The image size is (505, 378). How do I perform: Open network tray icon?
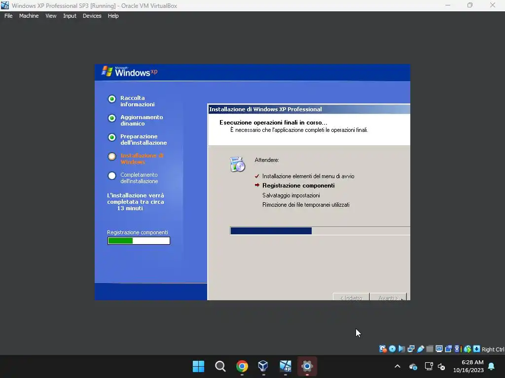(x=429, y=366)
